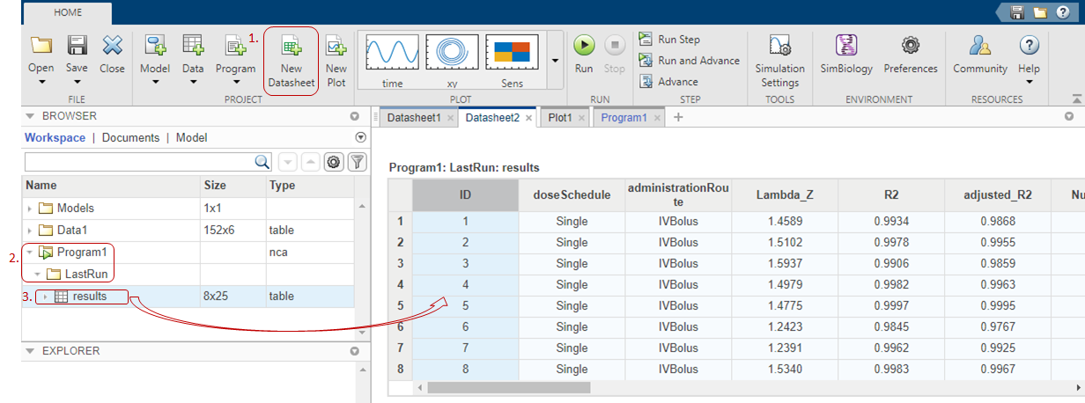
Task: Click the Model toolbar icon
Action: [x=156, y=46]
